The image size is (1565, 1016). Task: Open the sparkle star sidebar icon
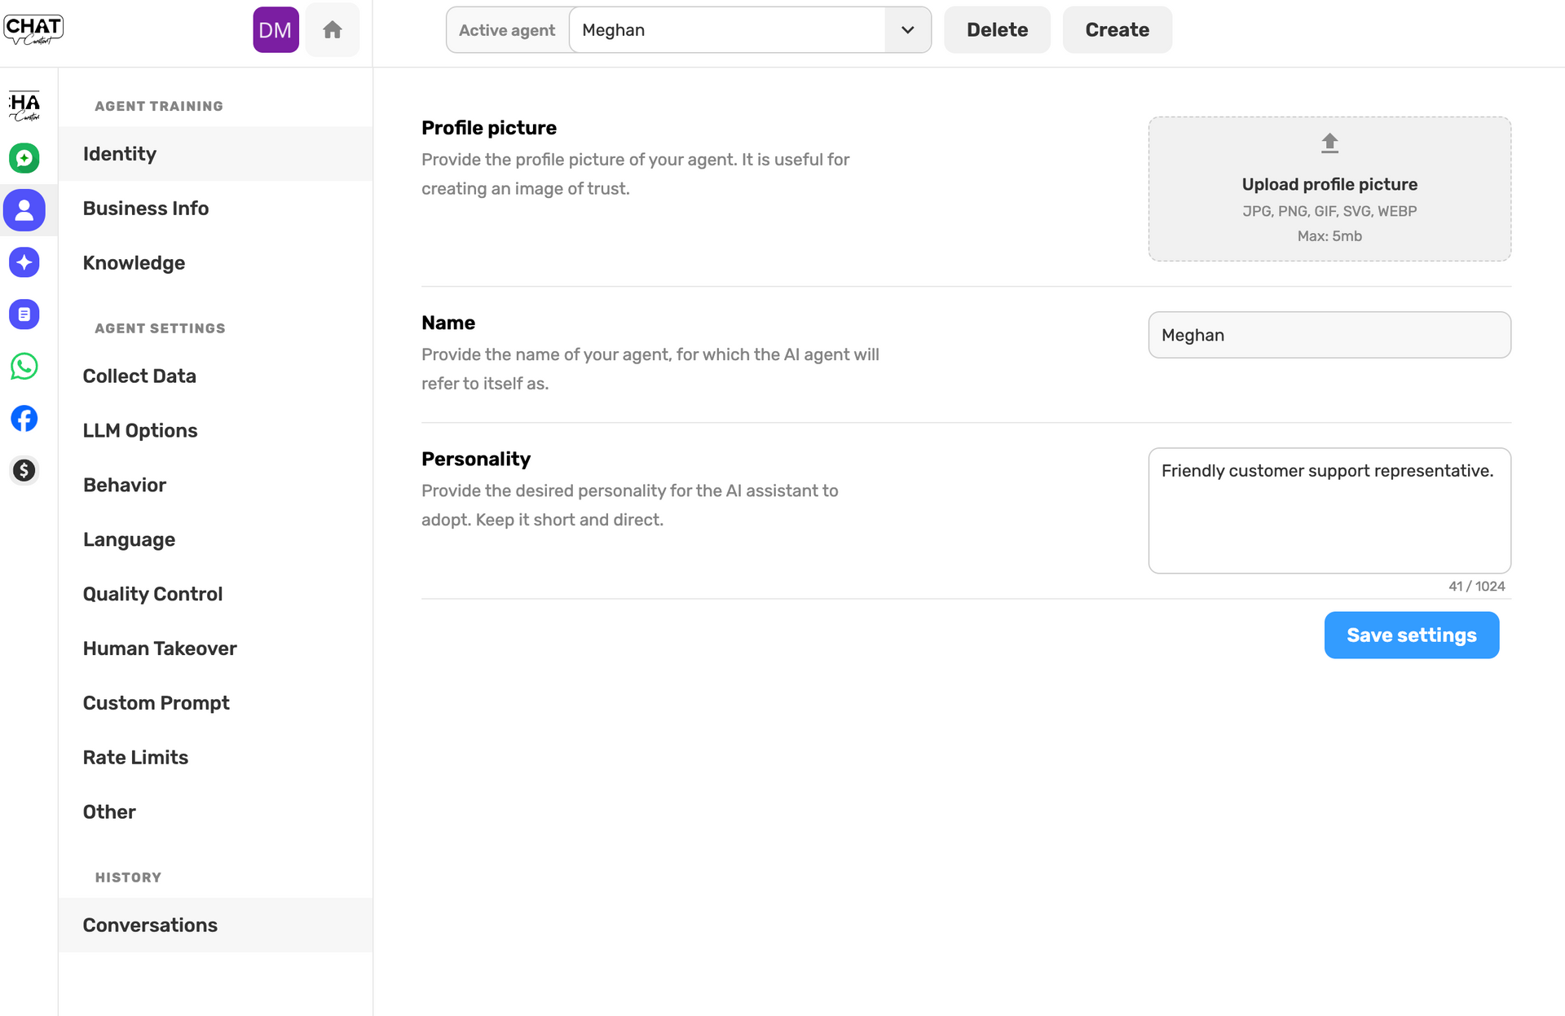pos(24,262)
